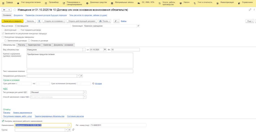Viewport: 256px width, 132px height.
Task: Click open-form icon beside Направление деятельности
Action: (x=81, y=76)
